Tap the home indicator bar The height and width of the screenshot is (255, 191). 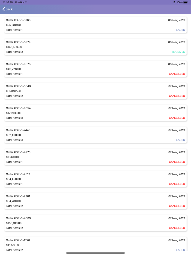[x=95, y=253]
